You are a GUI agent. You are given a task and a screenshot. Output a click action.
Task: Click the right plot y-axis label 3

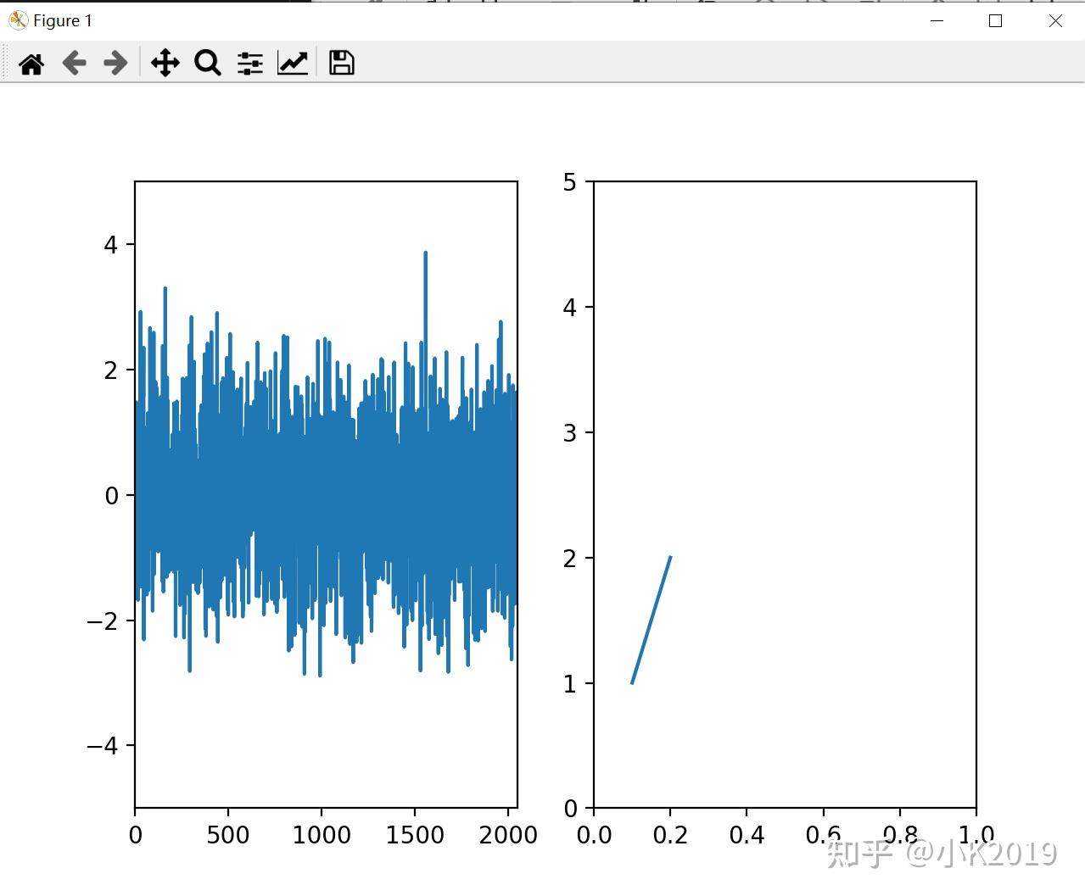pos(570,432)
